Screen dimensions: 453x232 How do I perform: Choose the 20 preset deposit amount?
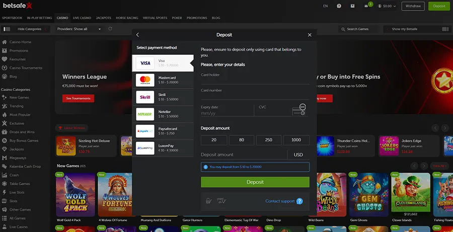point(214,140)
